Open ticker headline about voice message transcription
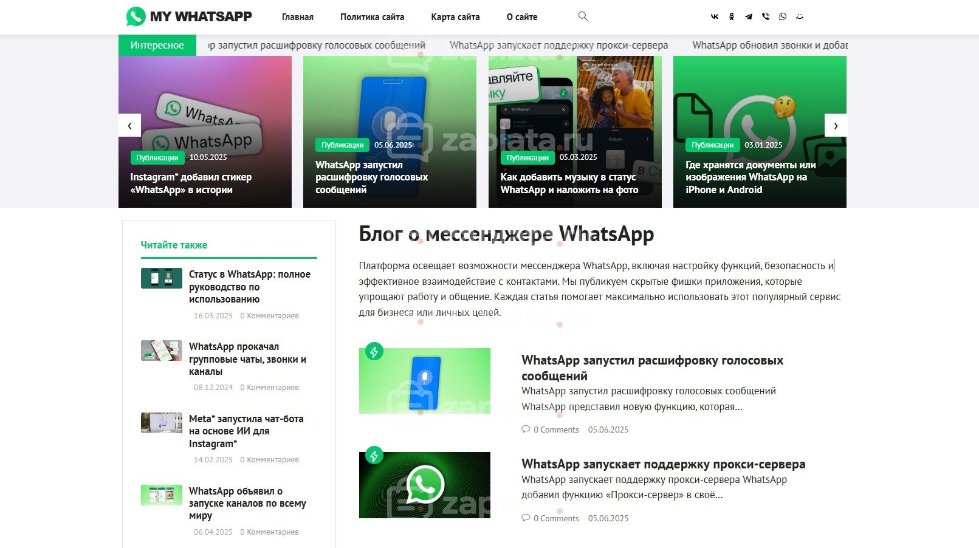The image size is (979, 548). pos(317,45)
